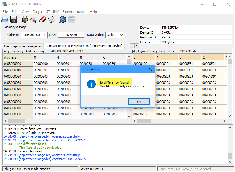Image resolution: width=235 pixels, height=172 pixels.
Task: Expand the Data Width dropdown
Action: (122, 35)
